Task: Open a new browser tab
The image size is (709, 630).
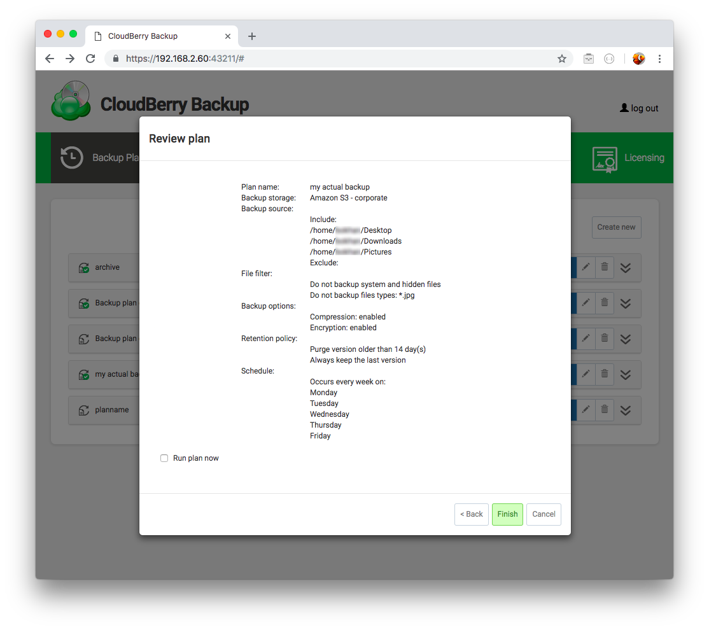Action: click(x=252, y=36)
